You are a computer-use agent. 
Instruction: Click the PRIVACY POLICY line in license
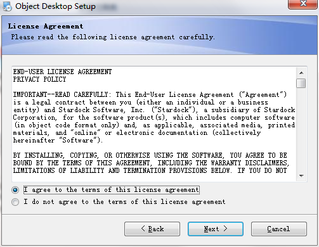coord(39,79)
